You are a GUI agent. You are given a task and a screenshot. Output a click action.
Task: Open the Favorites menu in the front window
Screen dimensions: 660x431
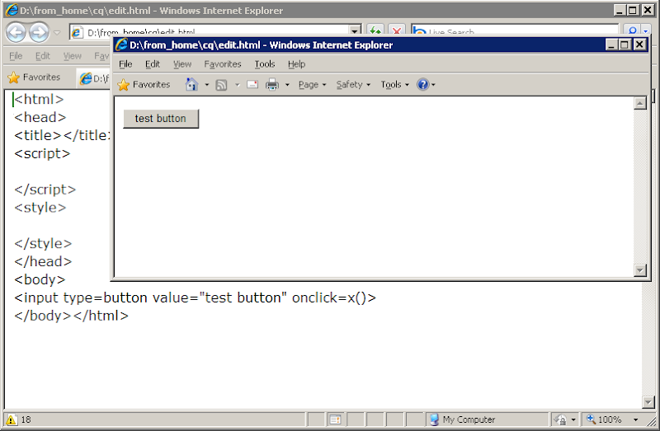223,64
